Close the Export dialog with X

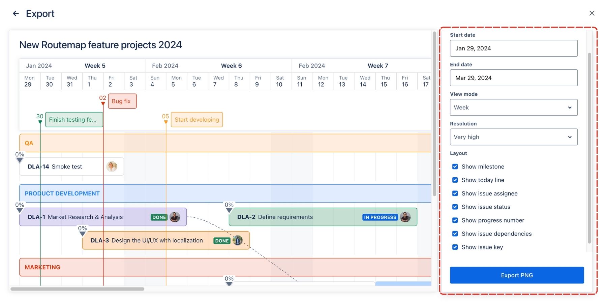[592, 13]
